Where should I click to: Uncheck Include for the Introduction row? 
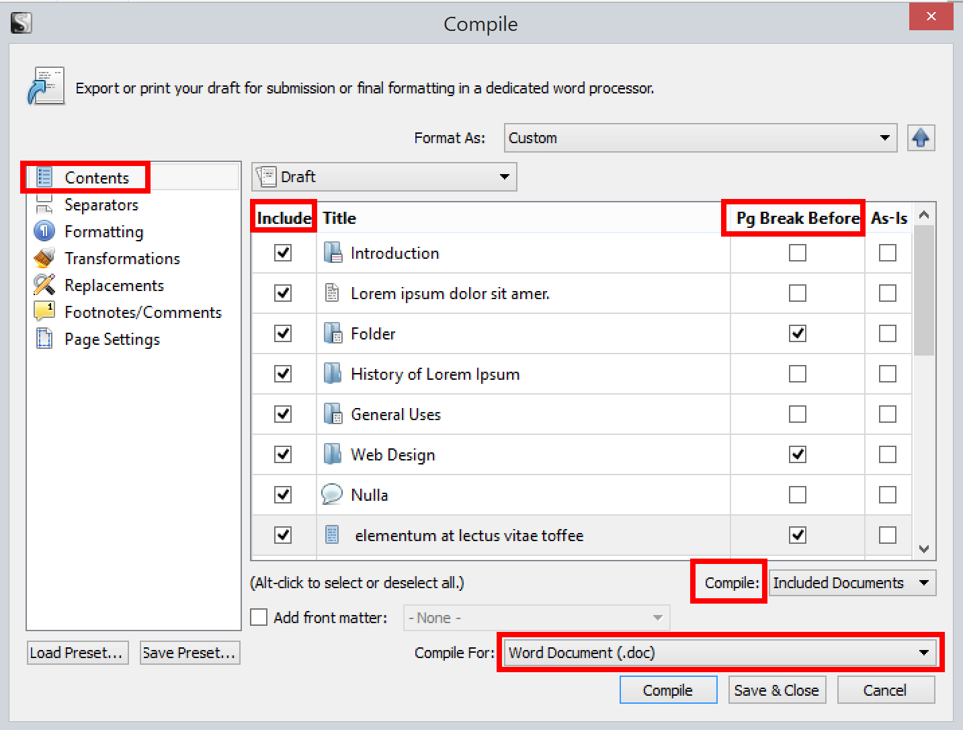[283, 253]
